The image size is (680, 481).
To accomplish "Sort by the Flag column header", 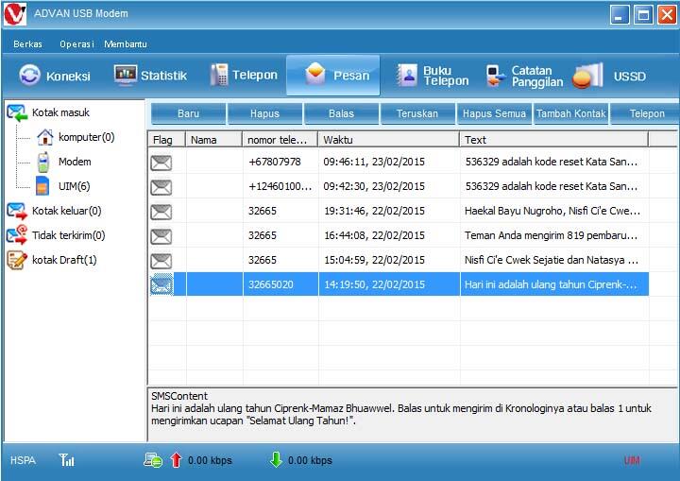I will (x=167, y=140).
